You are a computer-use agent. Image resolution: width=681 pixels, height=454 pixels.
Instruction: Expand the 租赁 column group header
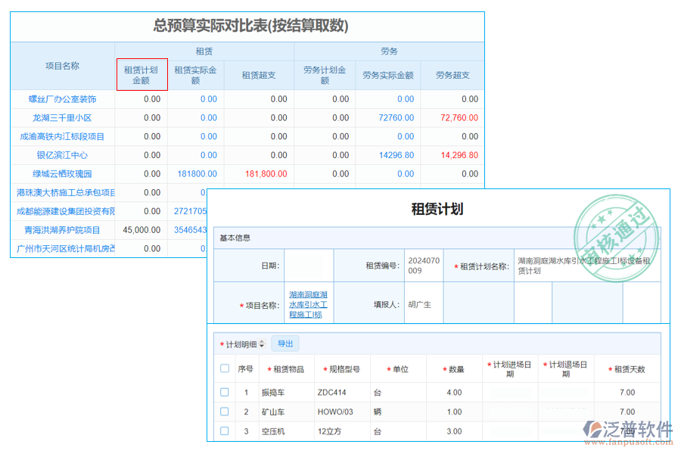click(205, 51)
